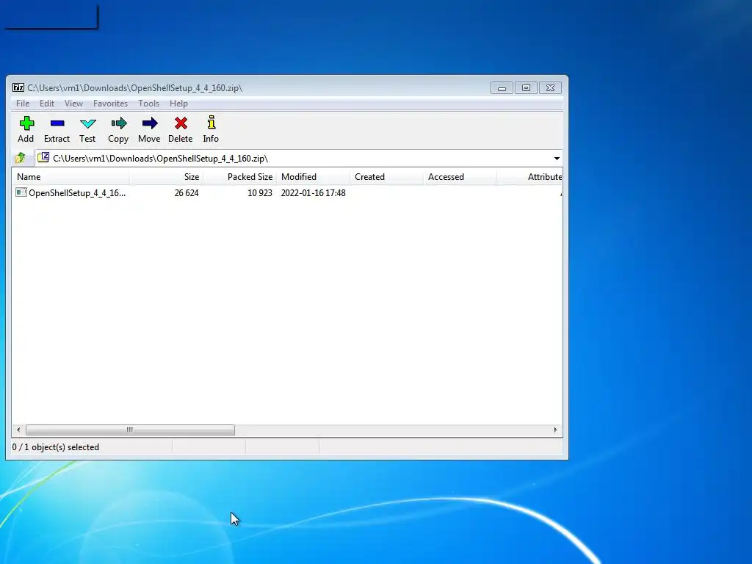Viewport: 752px width, 564px height.
Task: Open the Favorites menu
Action: click(x=110, y=104)
